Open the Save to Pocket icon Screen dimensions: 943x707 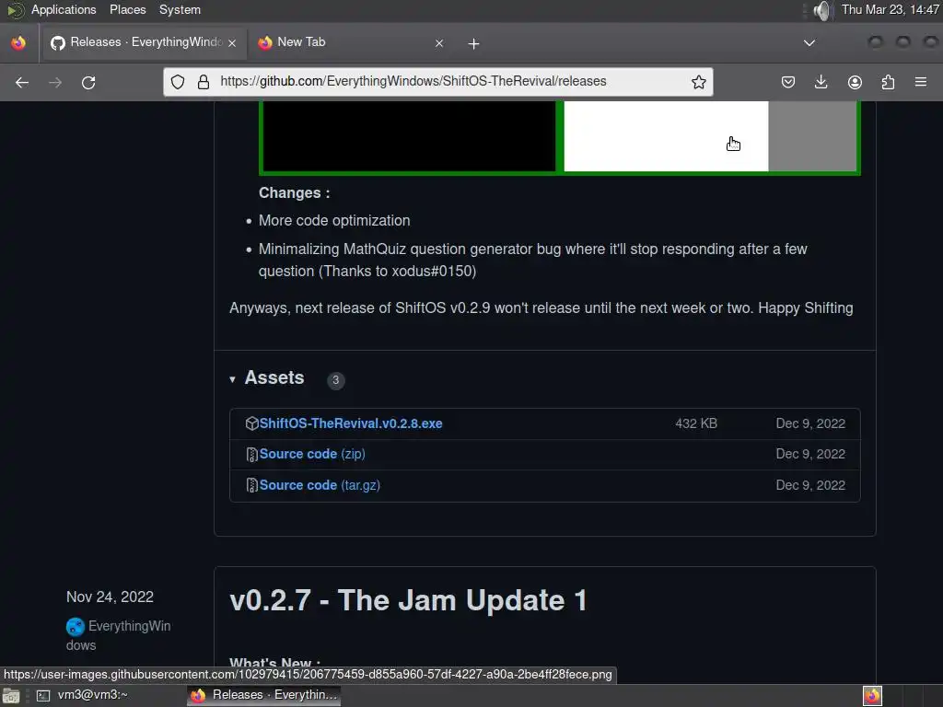(788, 82)
